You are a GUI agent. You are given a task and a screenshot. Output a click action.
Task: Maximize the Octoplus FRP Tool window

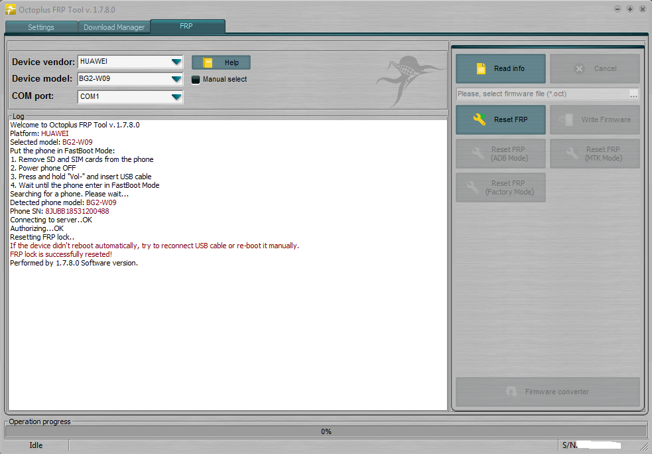(630, 9)
